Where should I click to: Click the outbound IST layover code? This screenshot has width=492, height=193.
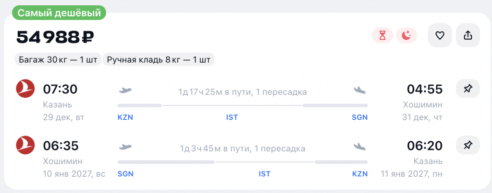232,117
